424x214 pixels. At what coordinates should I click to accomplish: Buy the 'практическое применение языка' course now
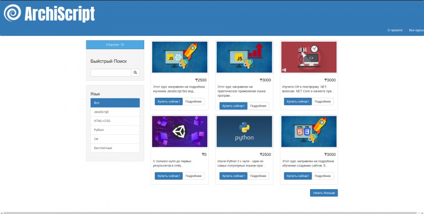(233, 106)
